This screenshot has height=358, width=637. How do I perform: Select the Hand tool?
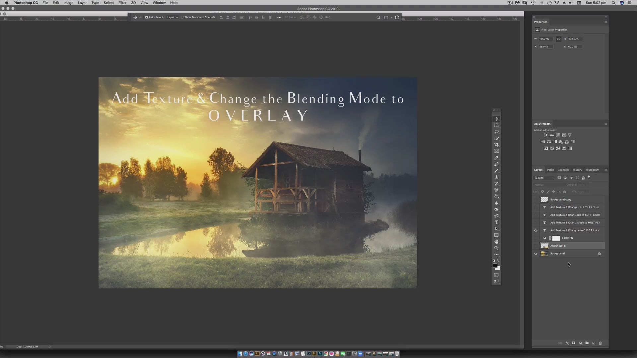[496, 242]
